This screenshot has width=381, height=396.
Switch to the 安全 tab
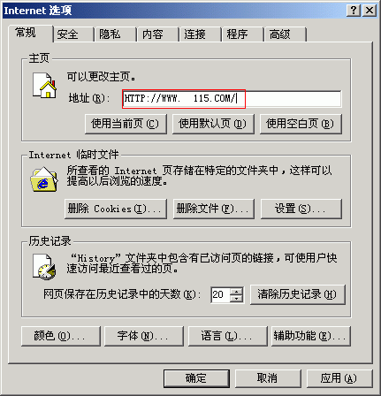coord(68,34)
